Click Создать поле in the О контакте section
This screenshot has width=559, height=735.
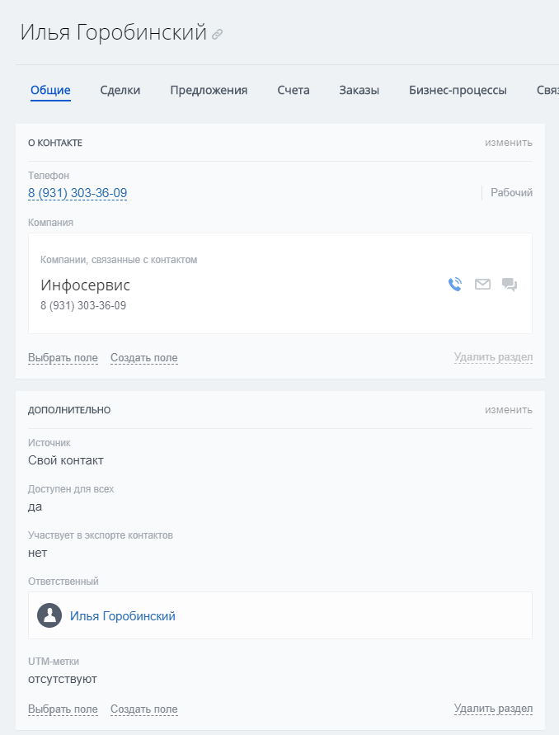[x=143, y=358]
